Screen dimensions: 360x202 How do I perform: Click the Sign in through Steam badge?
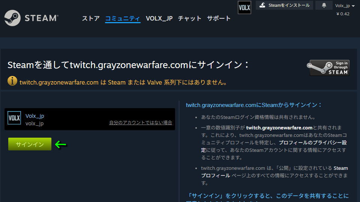[x=328, y=68]
